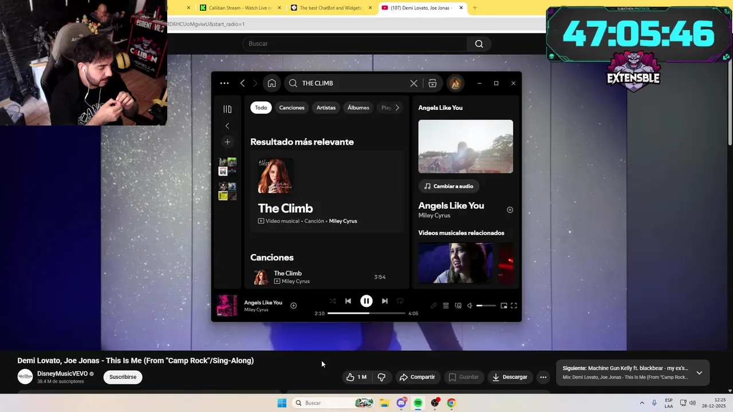Select the Canciones filter chip
The image size is (733, 412).
click(291, 108)
